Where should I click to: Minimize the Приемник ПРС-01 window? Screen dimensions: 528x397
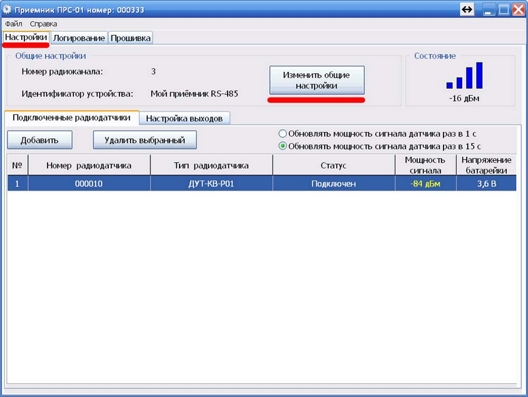(x=488, y=9)
